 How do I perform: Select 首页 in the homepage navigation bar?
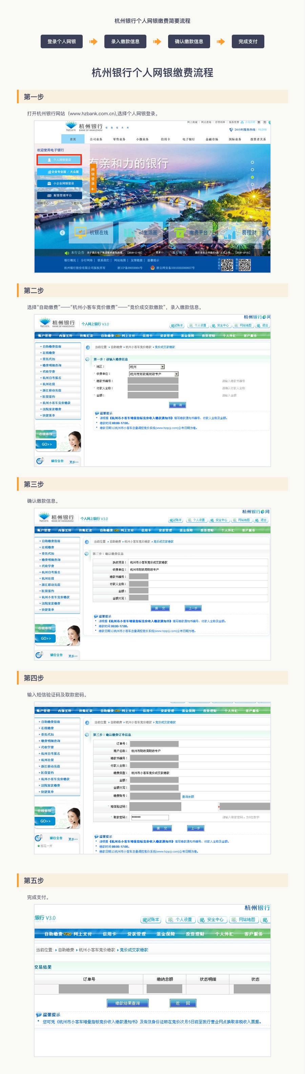tap(73, 139)
